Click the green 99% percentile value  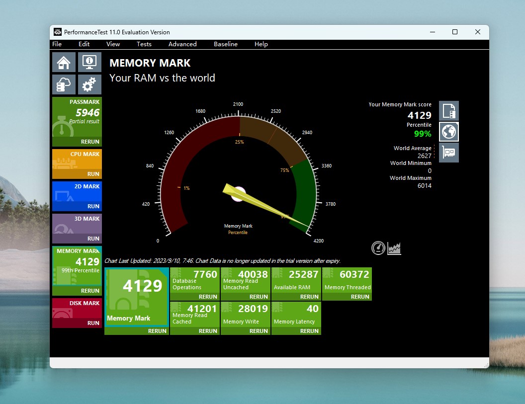coord(423,134)
